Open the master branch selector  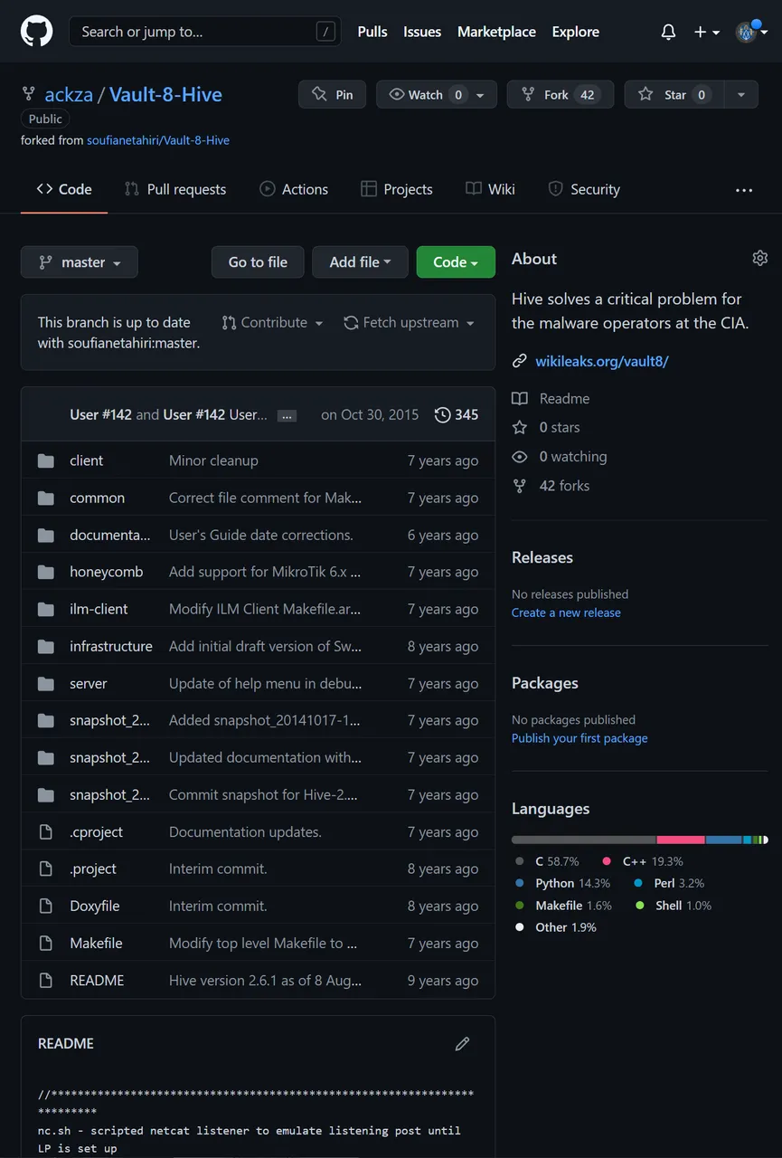tap(80, 261)
